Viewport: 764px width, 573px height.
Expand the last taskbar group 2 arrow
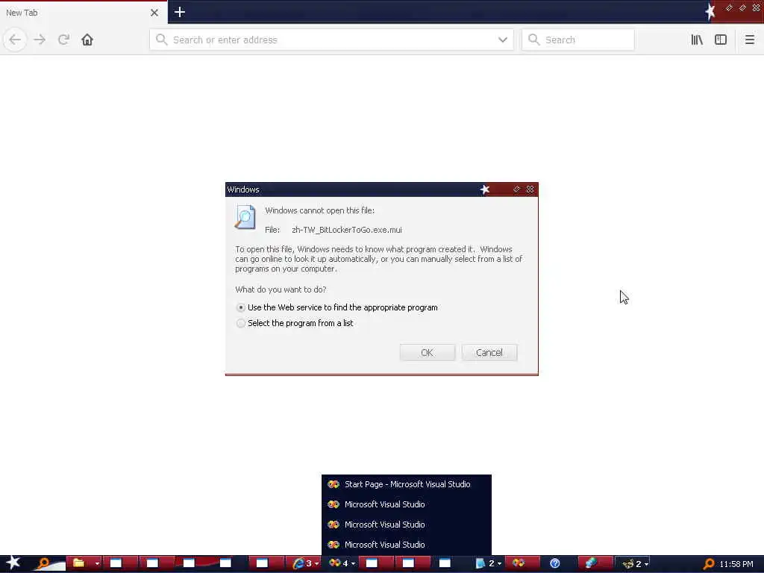click(646, 564)
